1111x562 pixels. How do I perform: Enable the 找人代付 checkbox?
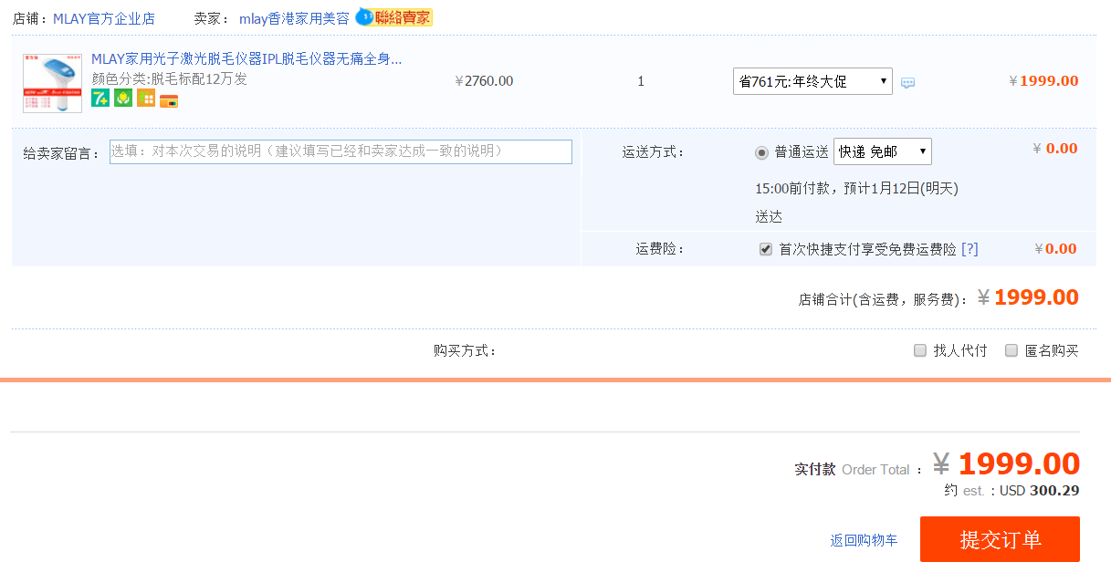pyautogui.click(x=920, y=350)
